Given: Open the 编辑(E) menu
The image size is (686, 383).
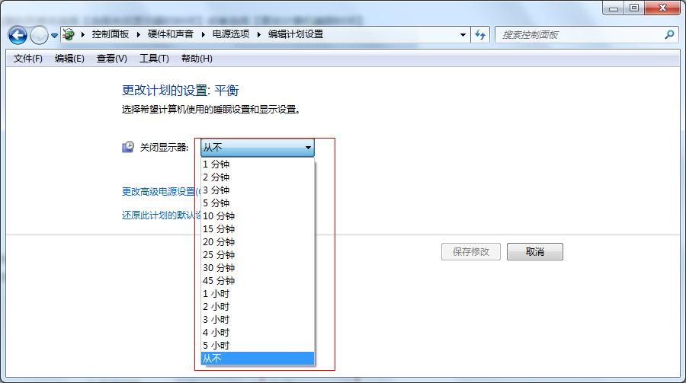Looking at the screenshot, I should pyautogui.click(x=69, y=59).
